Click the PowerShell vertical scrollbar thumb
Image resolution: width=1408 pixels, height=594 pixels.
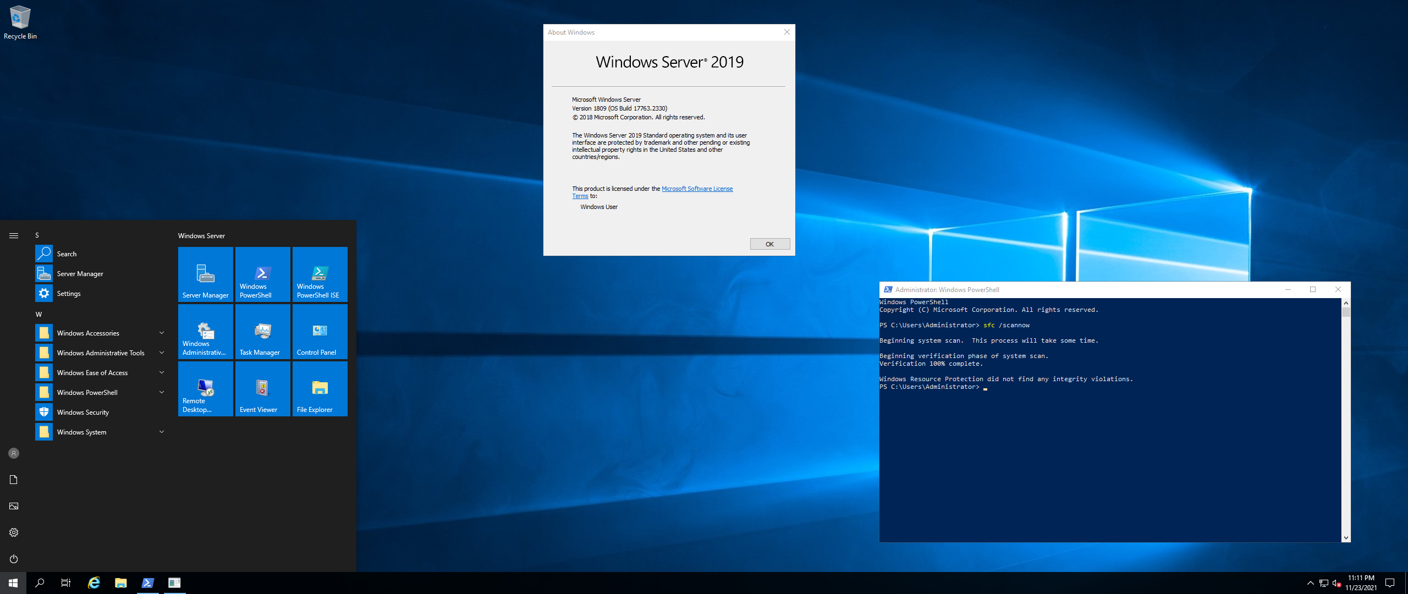(1346, 312)
